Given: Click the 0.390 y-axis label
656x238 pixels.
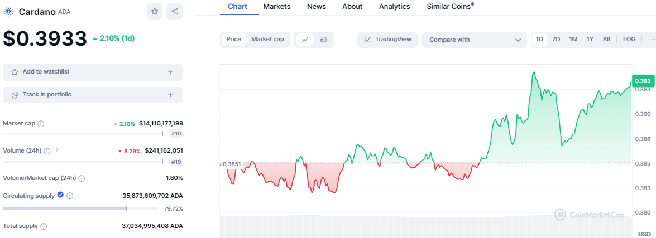Looking at the screenshot, I should tap(642, 114).
